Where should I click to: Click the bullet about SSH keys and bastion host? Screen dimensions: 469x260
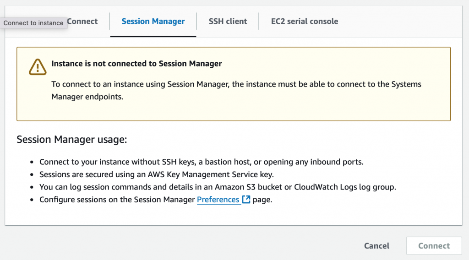(x=202, y=162)
